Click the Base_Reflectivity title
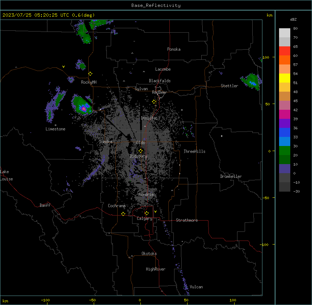 click(156, 5)
